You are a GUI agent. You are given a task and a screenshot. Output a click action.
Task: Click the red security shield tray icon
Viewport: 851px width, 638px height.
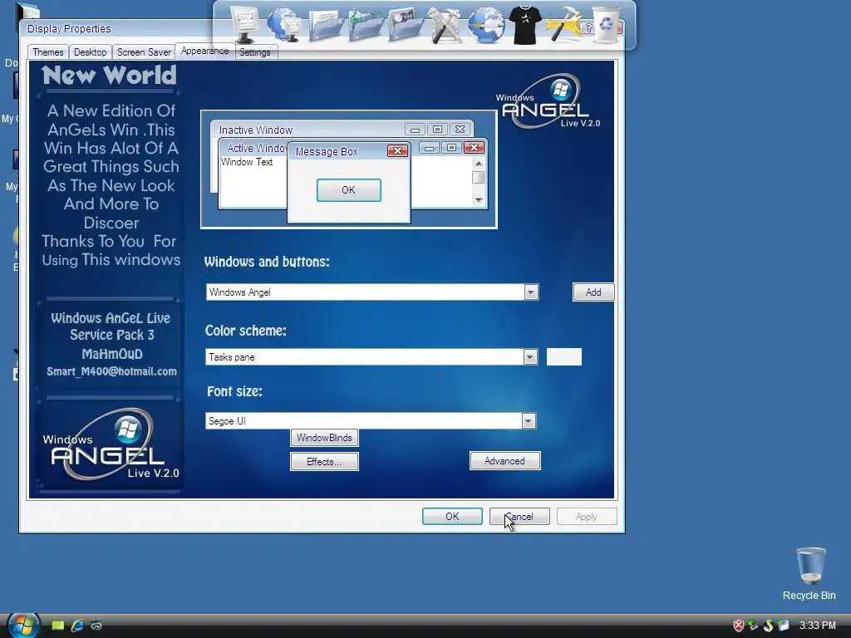click(739, 626)
